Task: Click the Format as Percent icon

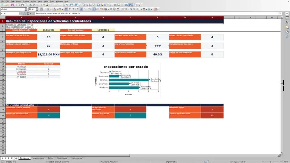Action: click(x=111, y=9)
